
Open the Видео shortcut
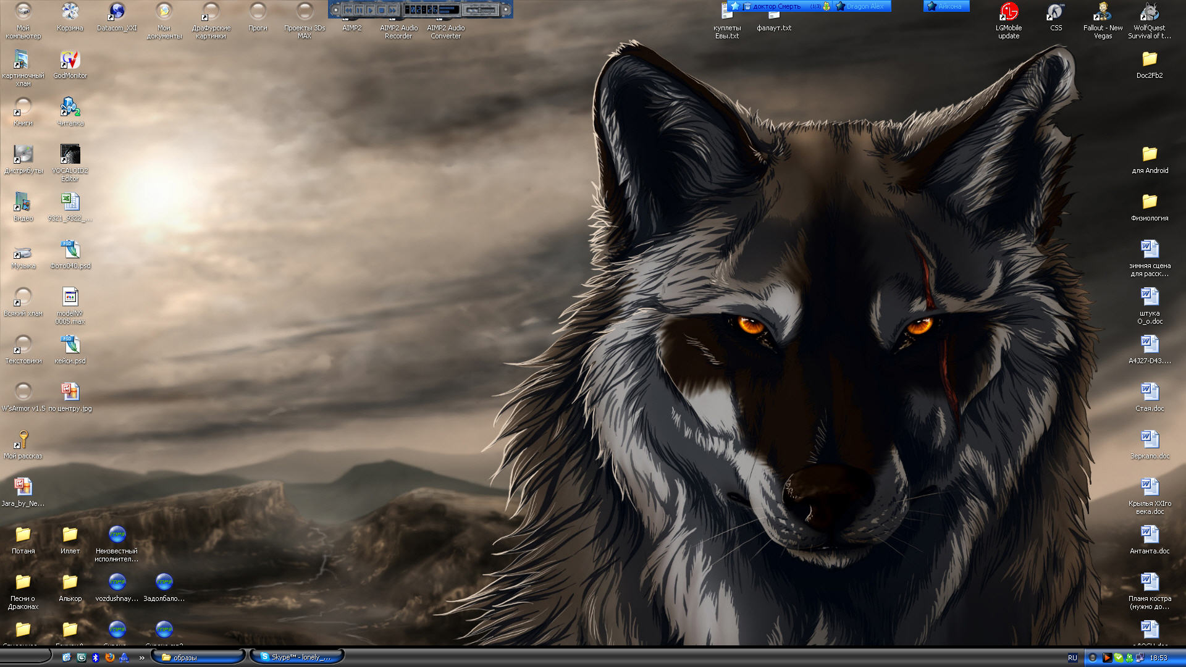[23, 207]
